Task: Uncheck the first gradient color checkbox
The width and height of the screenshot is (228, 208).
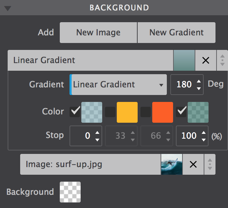Action: pyautogui.click(x=75, y=112)
